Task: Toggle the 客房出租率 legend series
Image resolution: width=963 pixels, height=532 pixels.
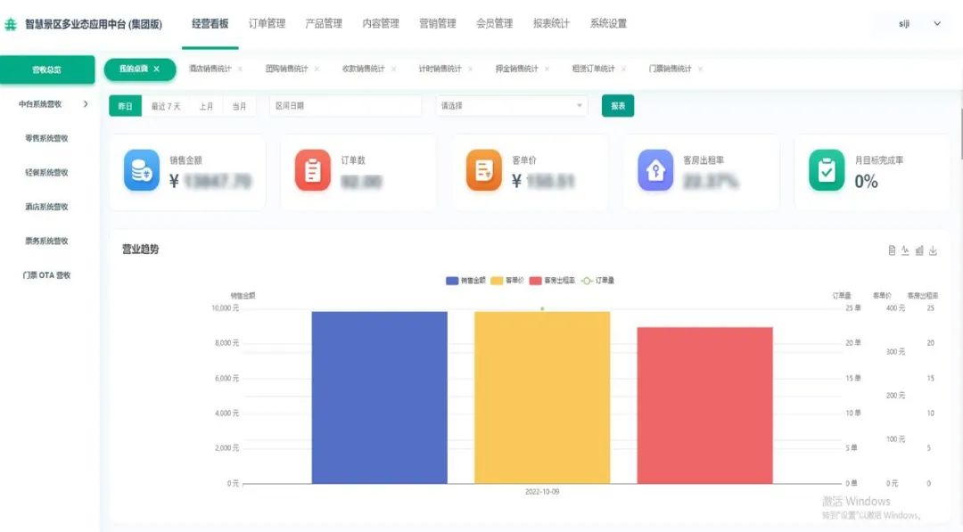Action: 552,281
